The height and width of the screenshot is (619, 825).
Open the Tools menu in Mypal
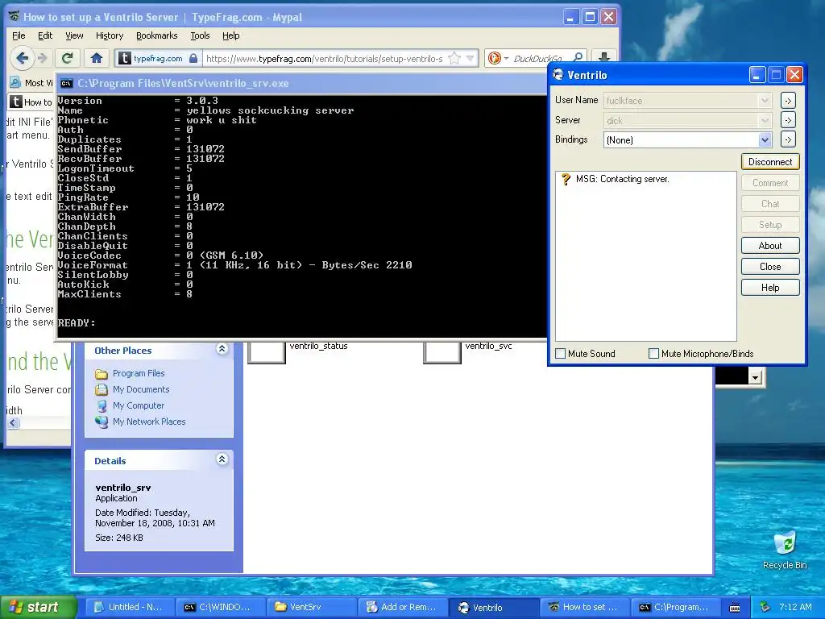coord(200,35)
